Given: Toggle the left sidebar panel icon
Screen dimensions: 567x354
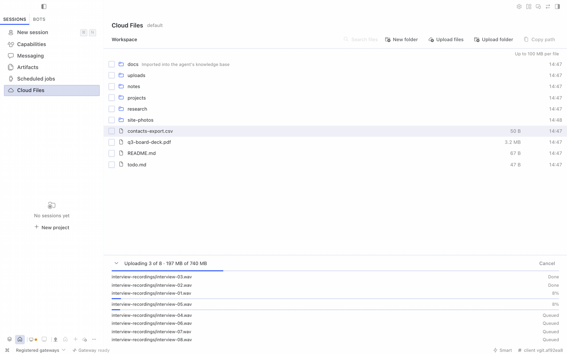Looking at the screenshot, I should pos(44,6).
